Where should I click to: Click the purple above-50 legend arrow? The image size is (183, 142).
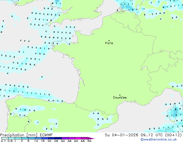(x=91, y=138)
